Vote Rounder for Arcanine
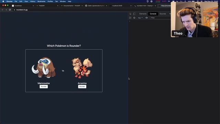Screen dimensions: 220x124 82,86
